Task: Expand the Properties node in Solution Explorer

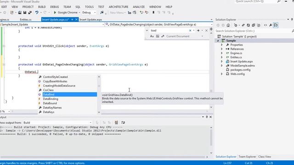Action: click(221, 45)
